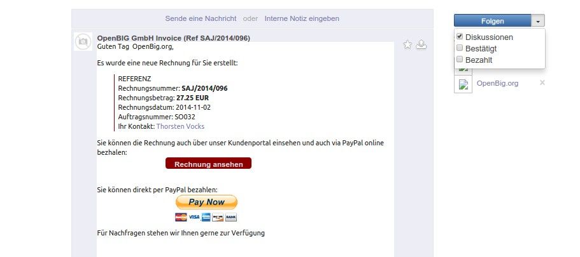The height and width of the screenshot is (257, 580).
Task: Click the American Express card icon
Action: click(x=206, y=217)
